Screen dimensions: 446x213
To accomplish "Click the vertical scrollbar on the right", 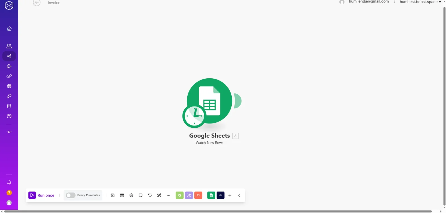I will tap(444, 106).
